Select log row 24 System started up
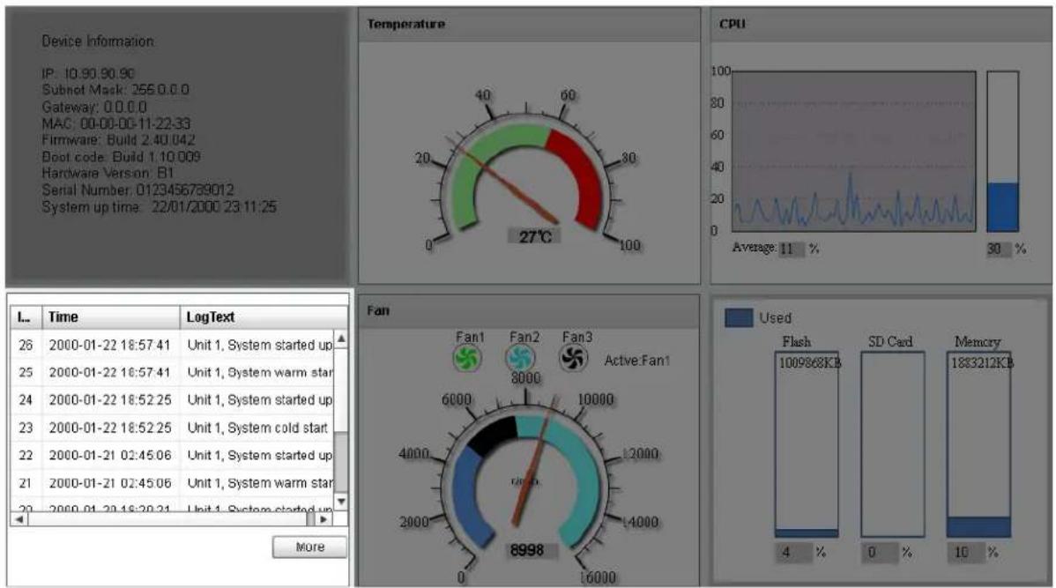Screen dimensions: 1056x588 pos(173,400)
